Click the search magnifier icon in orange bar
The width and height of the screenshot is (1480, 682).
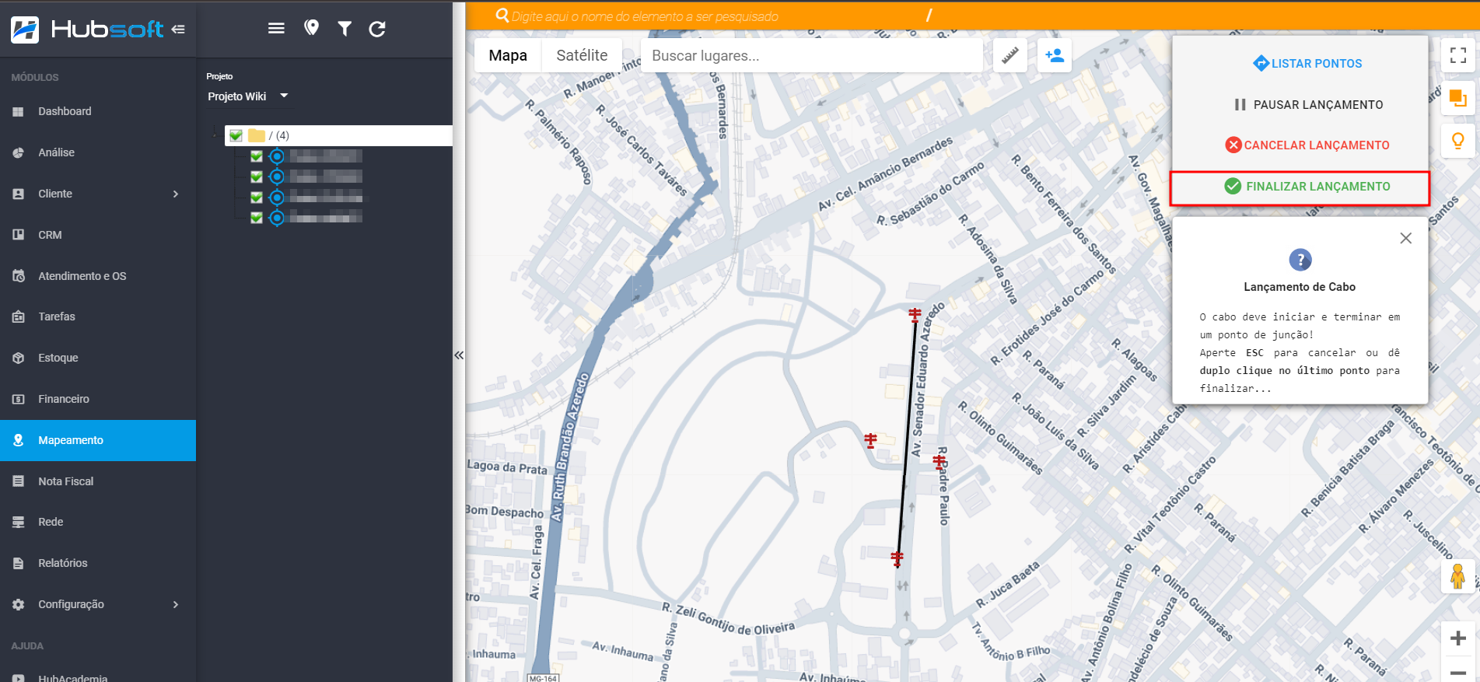pyautogui.click(x=502, y=16)
